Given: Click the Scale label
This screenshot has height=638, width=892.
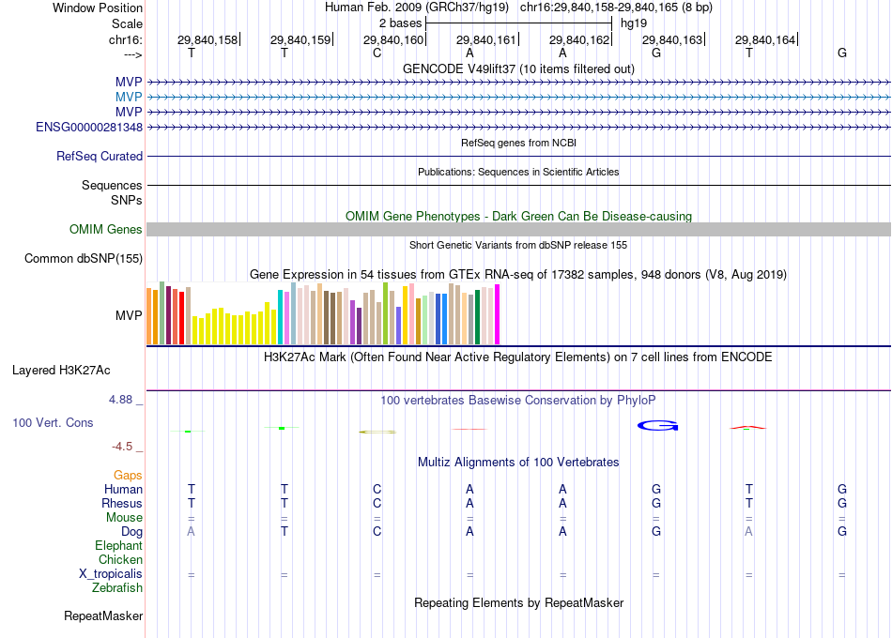Looking at the screenshot, I should pos(127,24).
